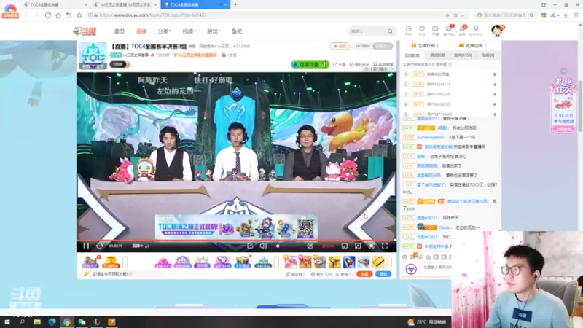The image size is (583, 328).
Task: Send the airplane gift
Action: 364,262
